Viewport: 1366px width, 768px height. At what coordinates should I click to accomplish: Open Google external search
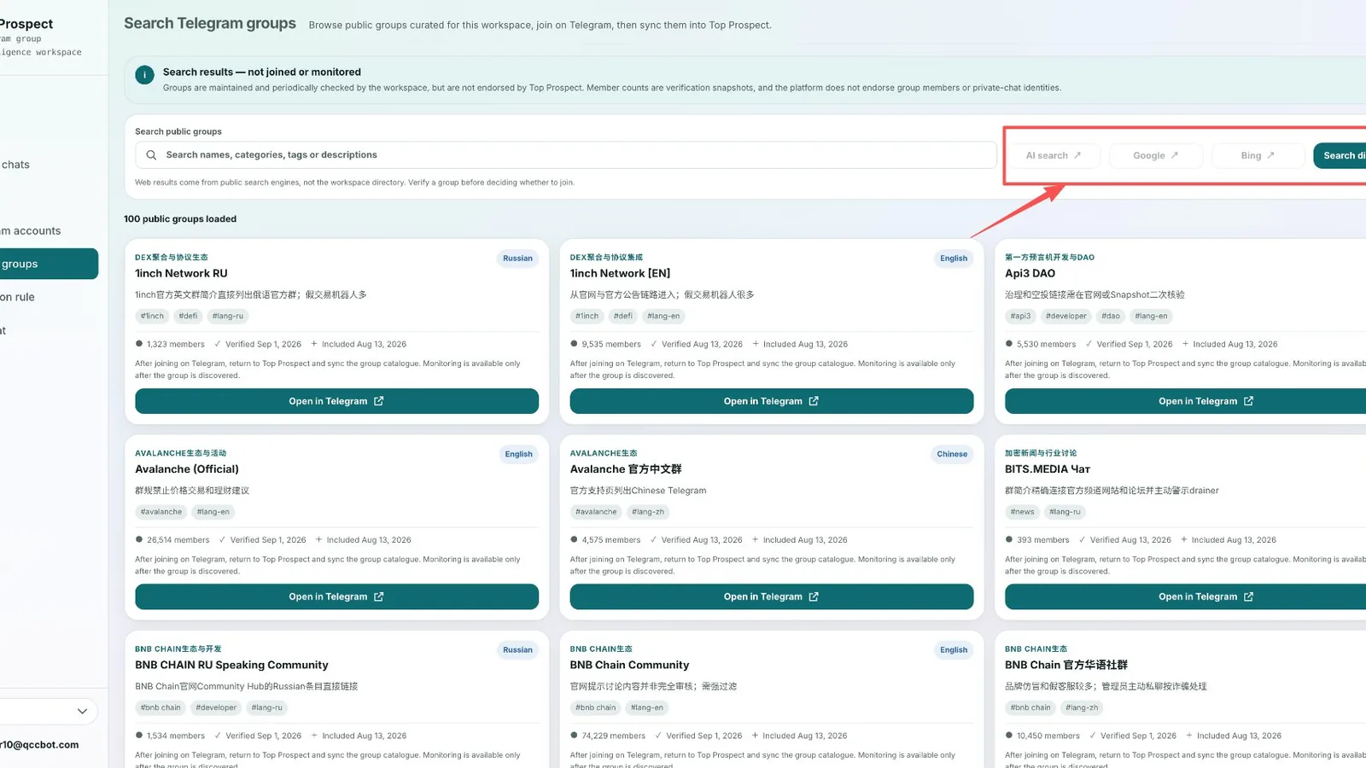click(x=1156, y=155)
